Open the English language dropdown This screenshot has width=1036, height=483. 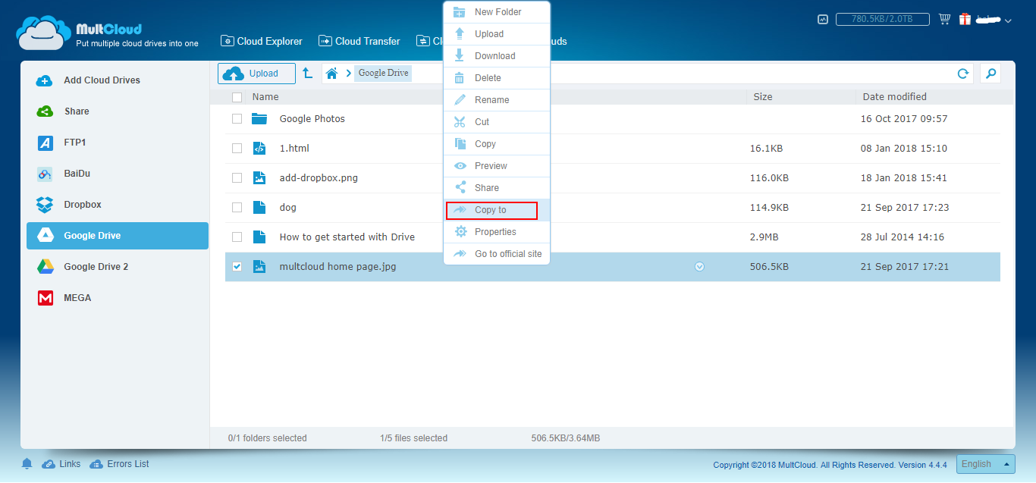(986, 464)
